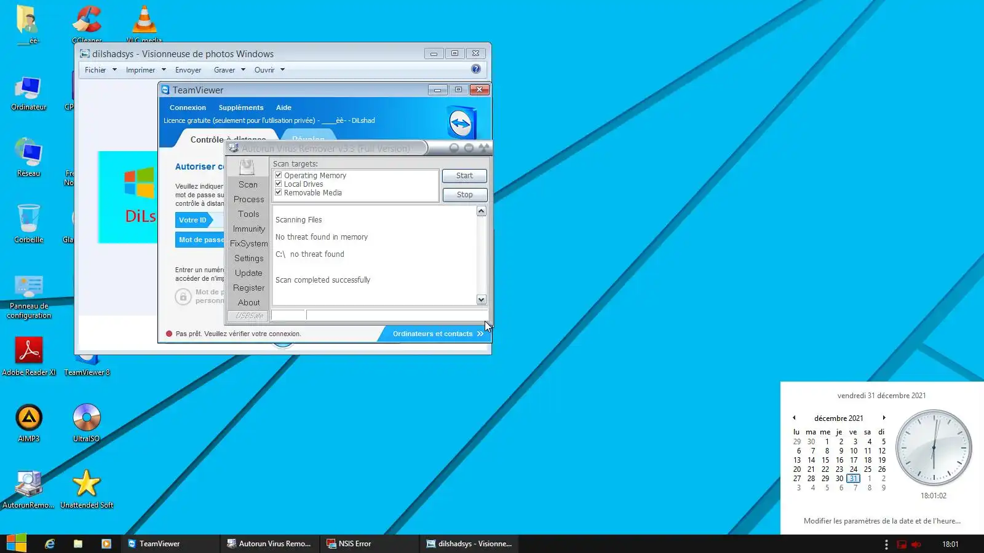Open About in the Autorun Virus Remover sidebar
Image resolution: width=984 pixels, height=553 pixels.
coord(248,302)
